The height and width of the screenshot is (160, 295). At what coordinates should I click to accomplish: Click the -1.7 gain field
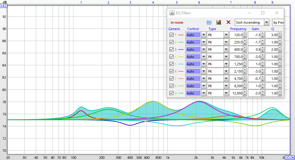pos(255,42)
